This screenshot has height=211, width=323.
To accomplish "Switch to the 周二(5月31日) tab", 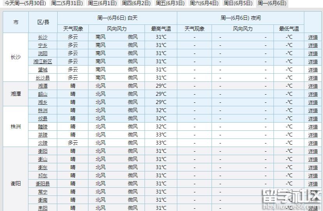I will pyautogui.click(x=67, y=3).
